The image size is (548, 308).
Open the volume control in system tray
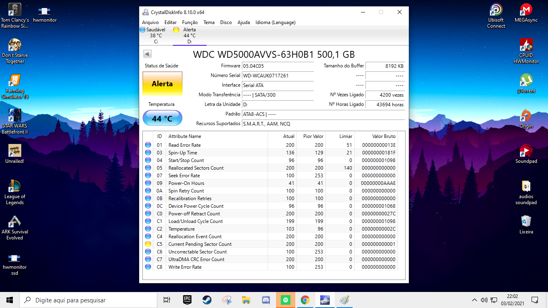click(484, 300)
